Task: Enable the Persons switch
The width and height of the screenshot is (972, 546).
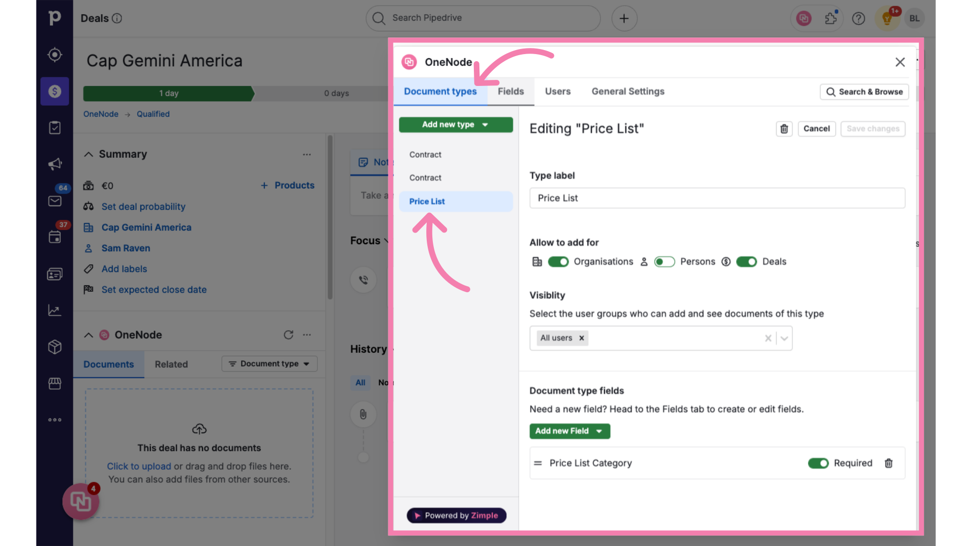Action: click(x=665, y=261)
